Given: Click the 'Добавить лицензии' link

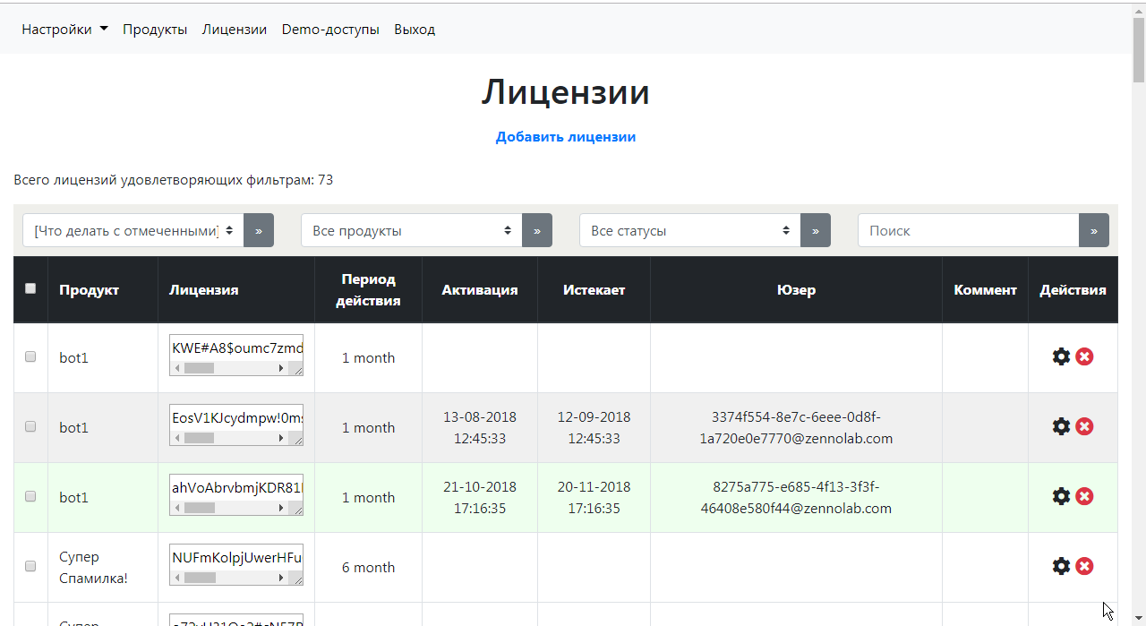Looking at the screenshot, I should point(566,137).
